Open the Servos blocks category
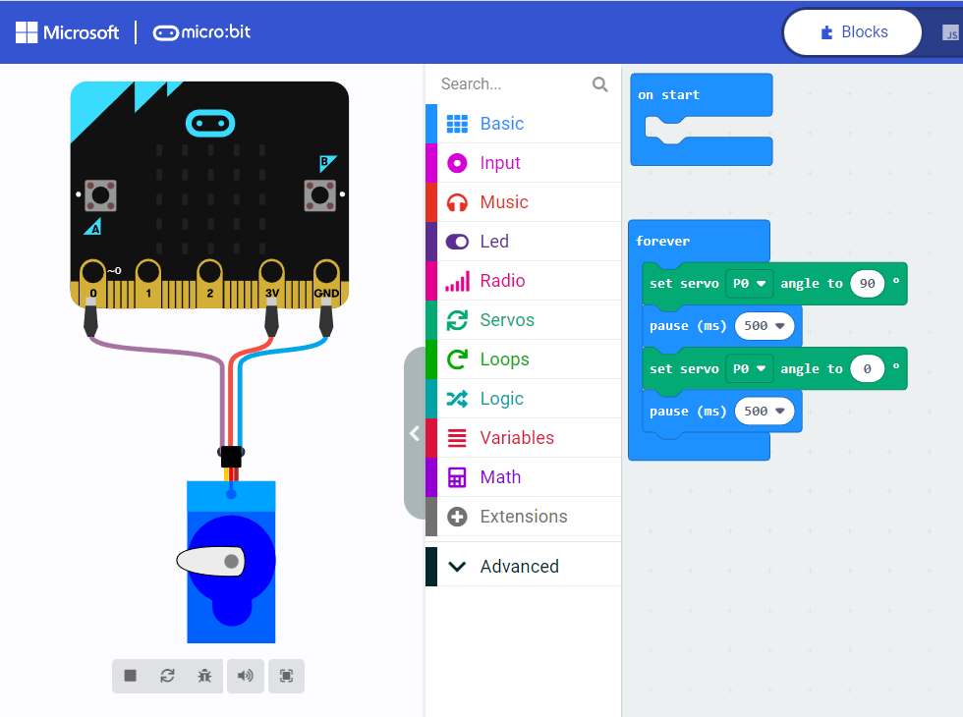Image resolution: width=963 pixels, height=717 pixels. (523, 320)
